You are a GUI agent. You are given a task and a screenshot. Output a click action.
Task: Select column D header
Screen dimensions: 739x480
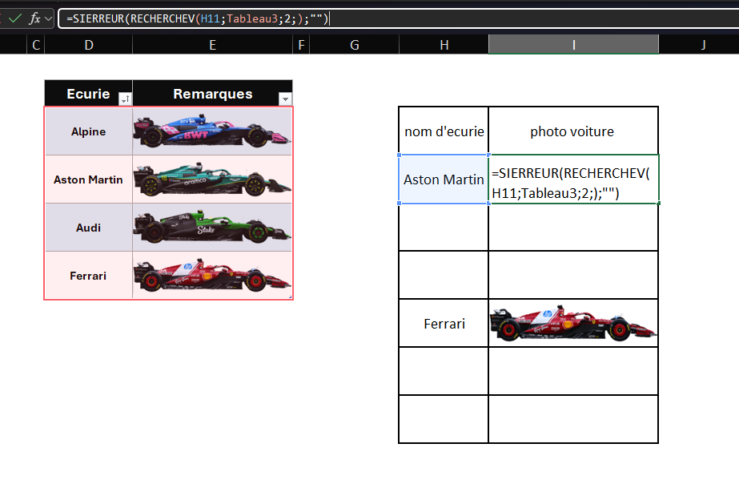pos(88,45)
